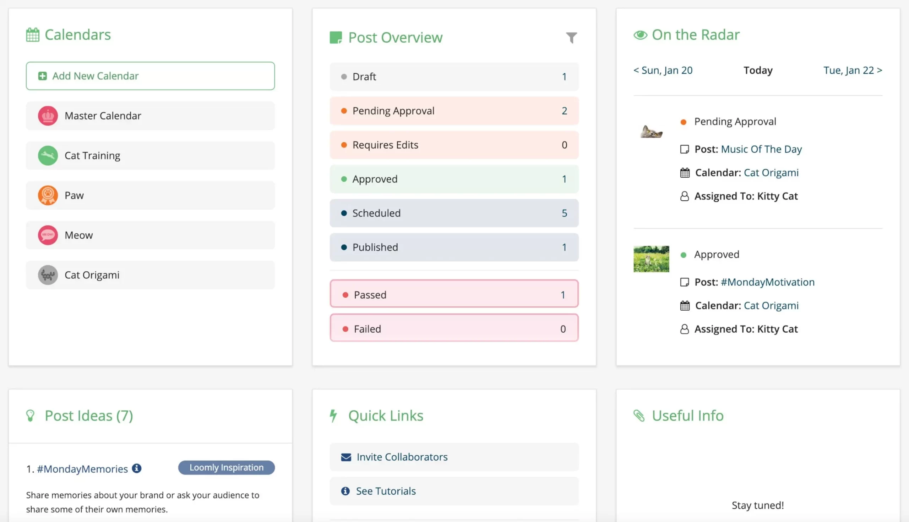Click the filter icon in Post Overview
Image resolution: width=909 pixels, height=522 pixels.
[571, 38]
